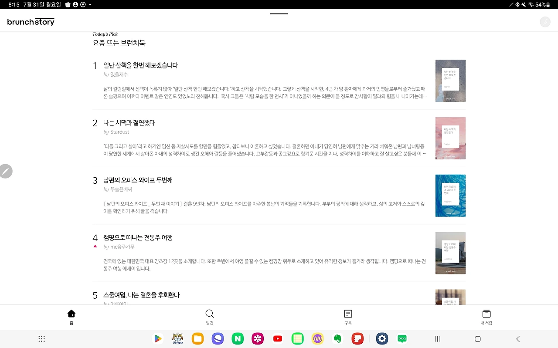
Task: Tap the 요즘 뜨는 브런치북 heading
Action: coord(119,43)
